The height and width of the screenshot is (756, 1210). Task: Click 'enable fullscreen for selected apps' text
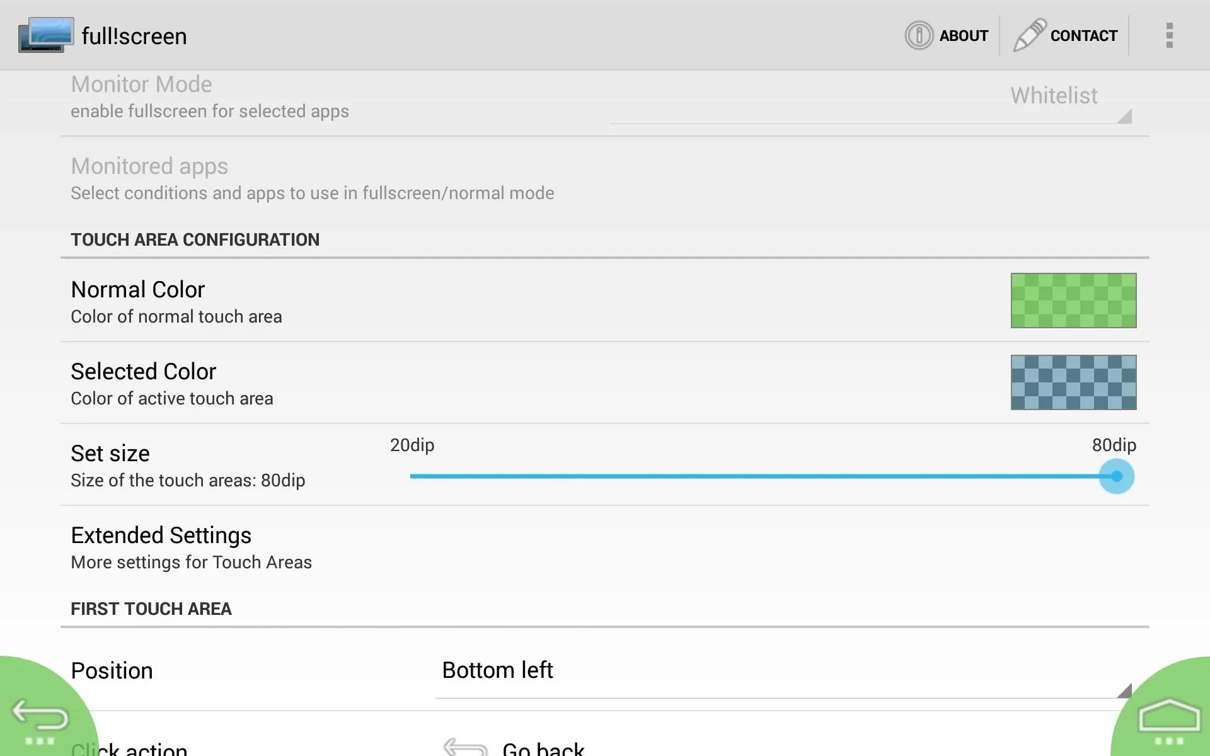[210, 112]
